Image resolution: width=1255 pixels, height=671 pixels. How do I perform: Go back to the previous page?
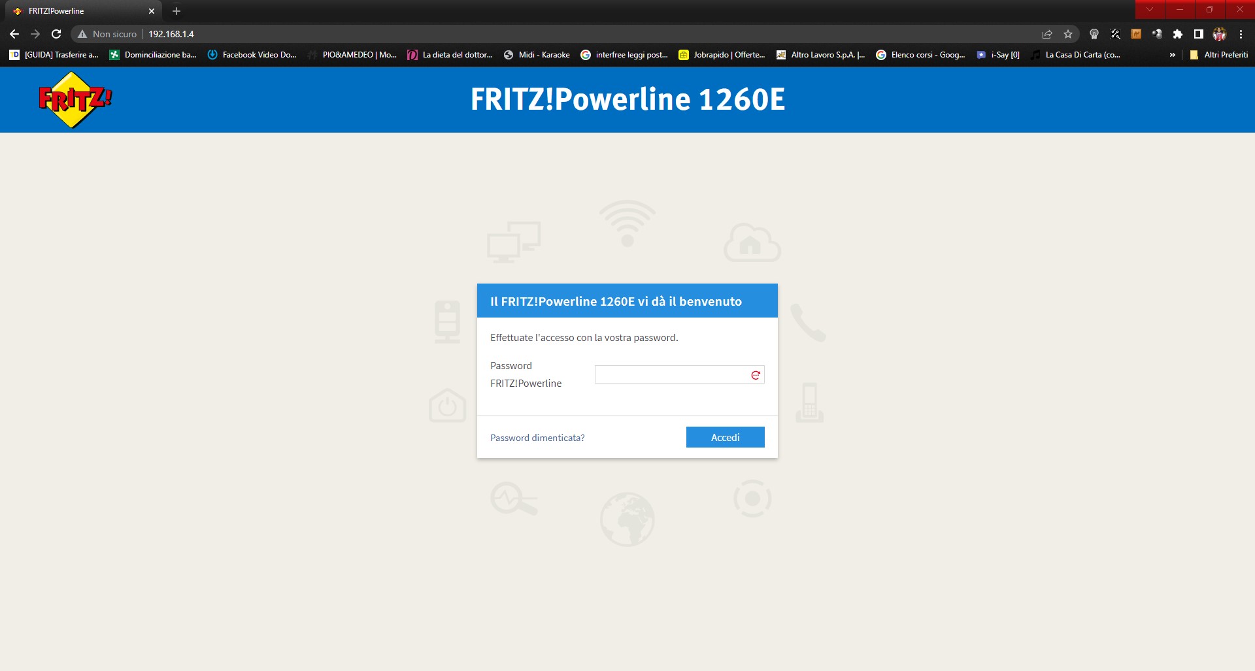[x=14, y=34]
